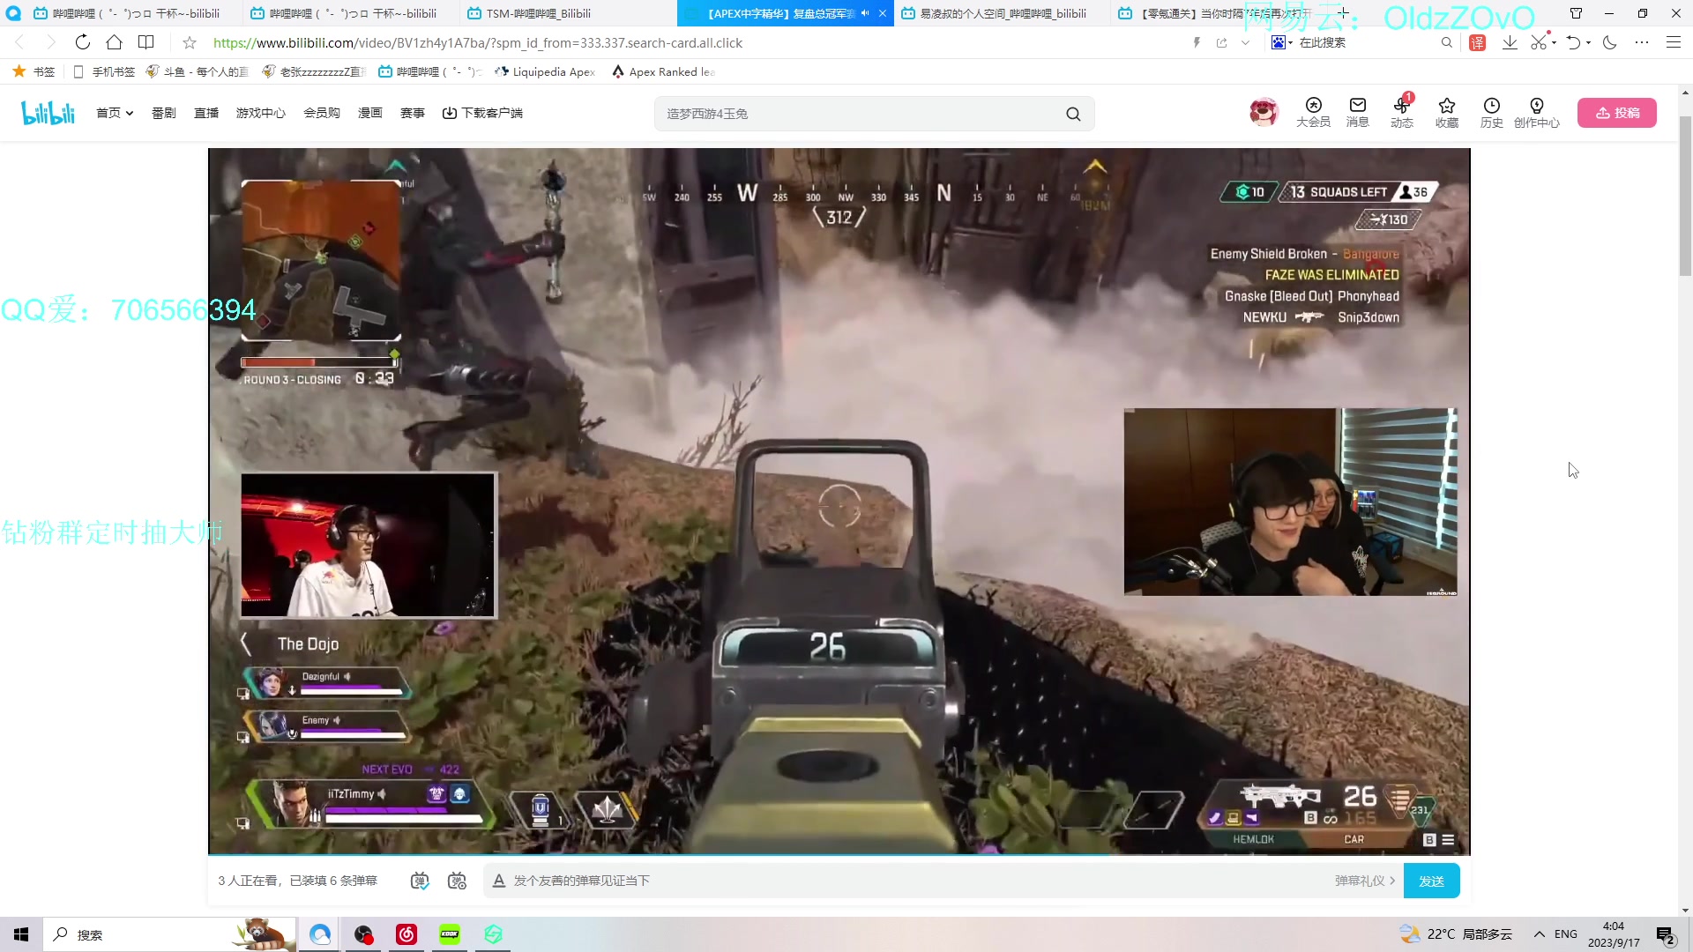Open 消息 messages icon
The width and height of the screenshot is (1693, 952).
[x=1358, y=113]
